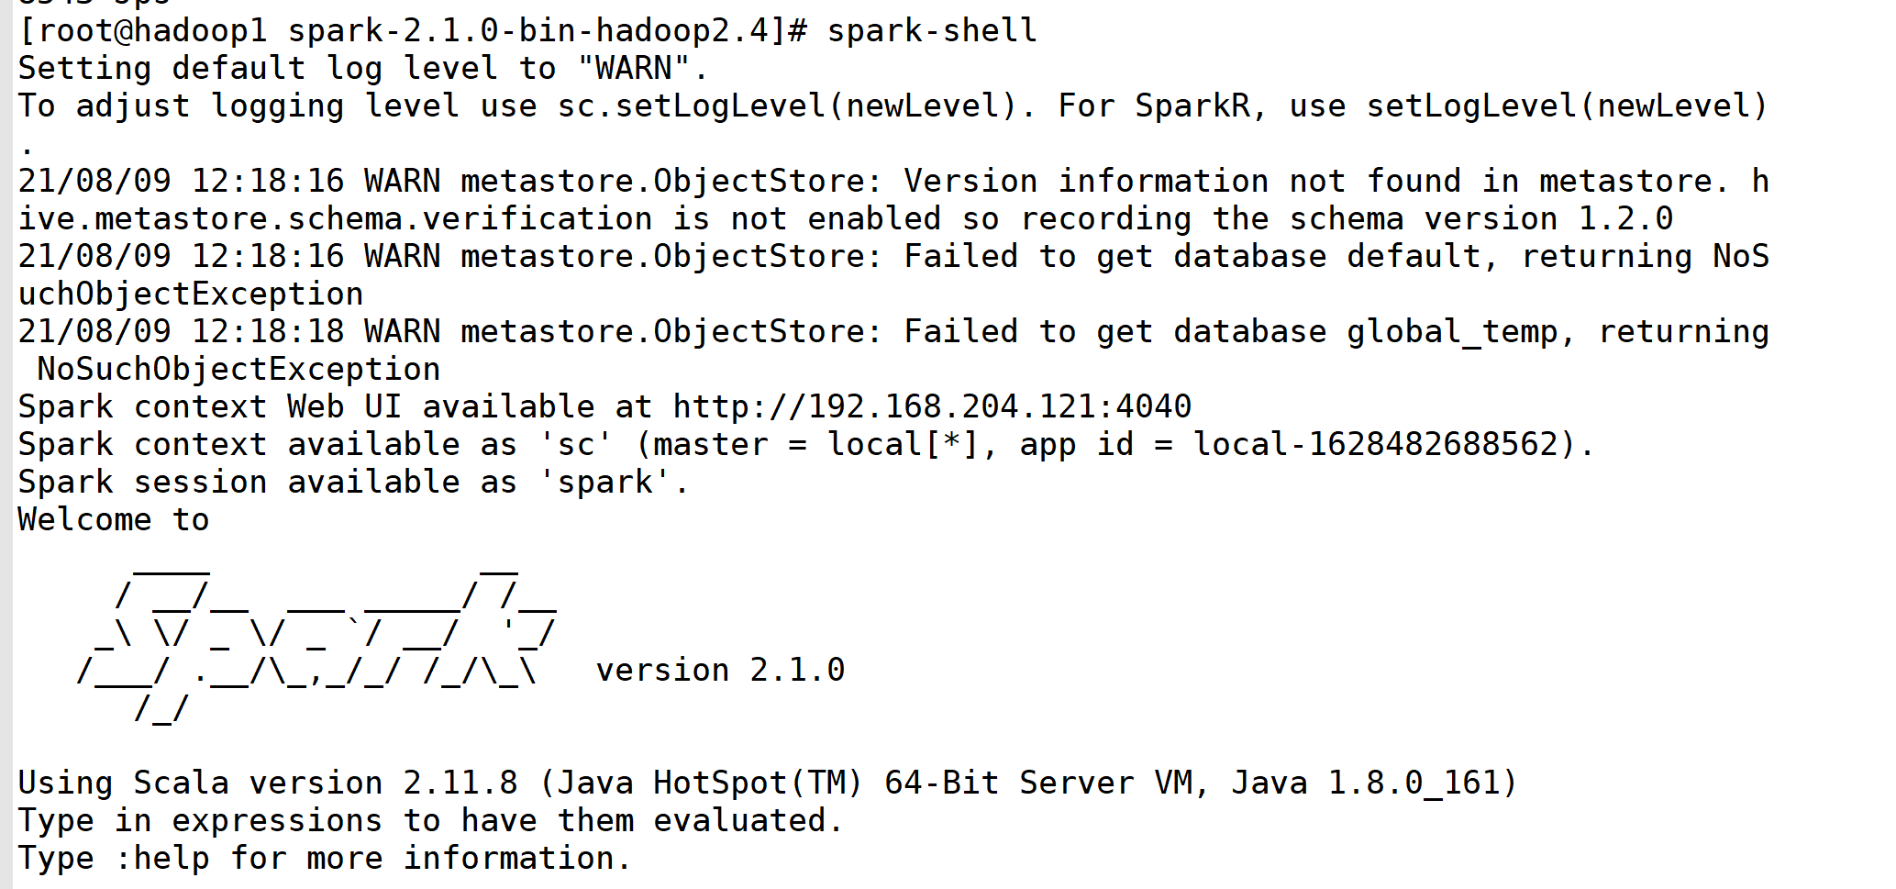Click 'version 2.1.0' beside the ASCII logo
The height and width of the screenshot is (889, 1896).
(x=720, y=671)
